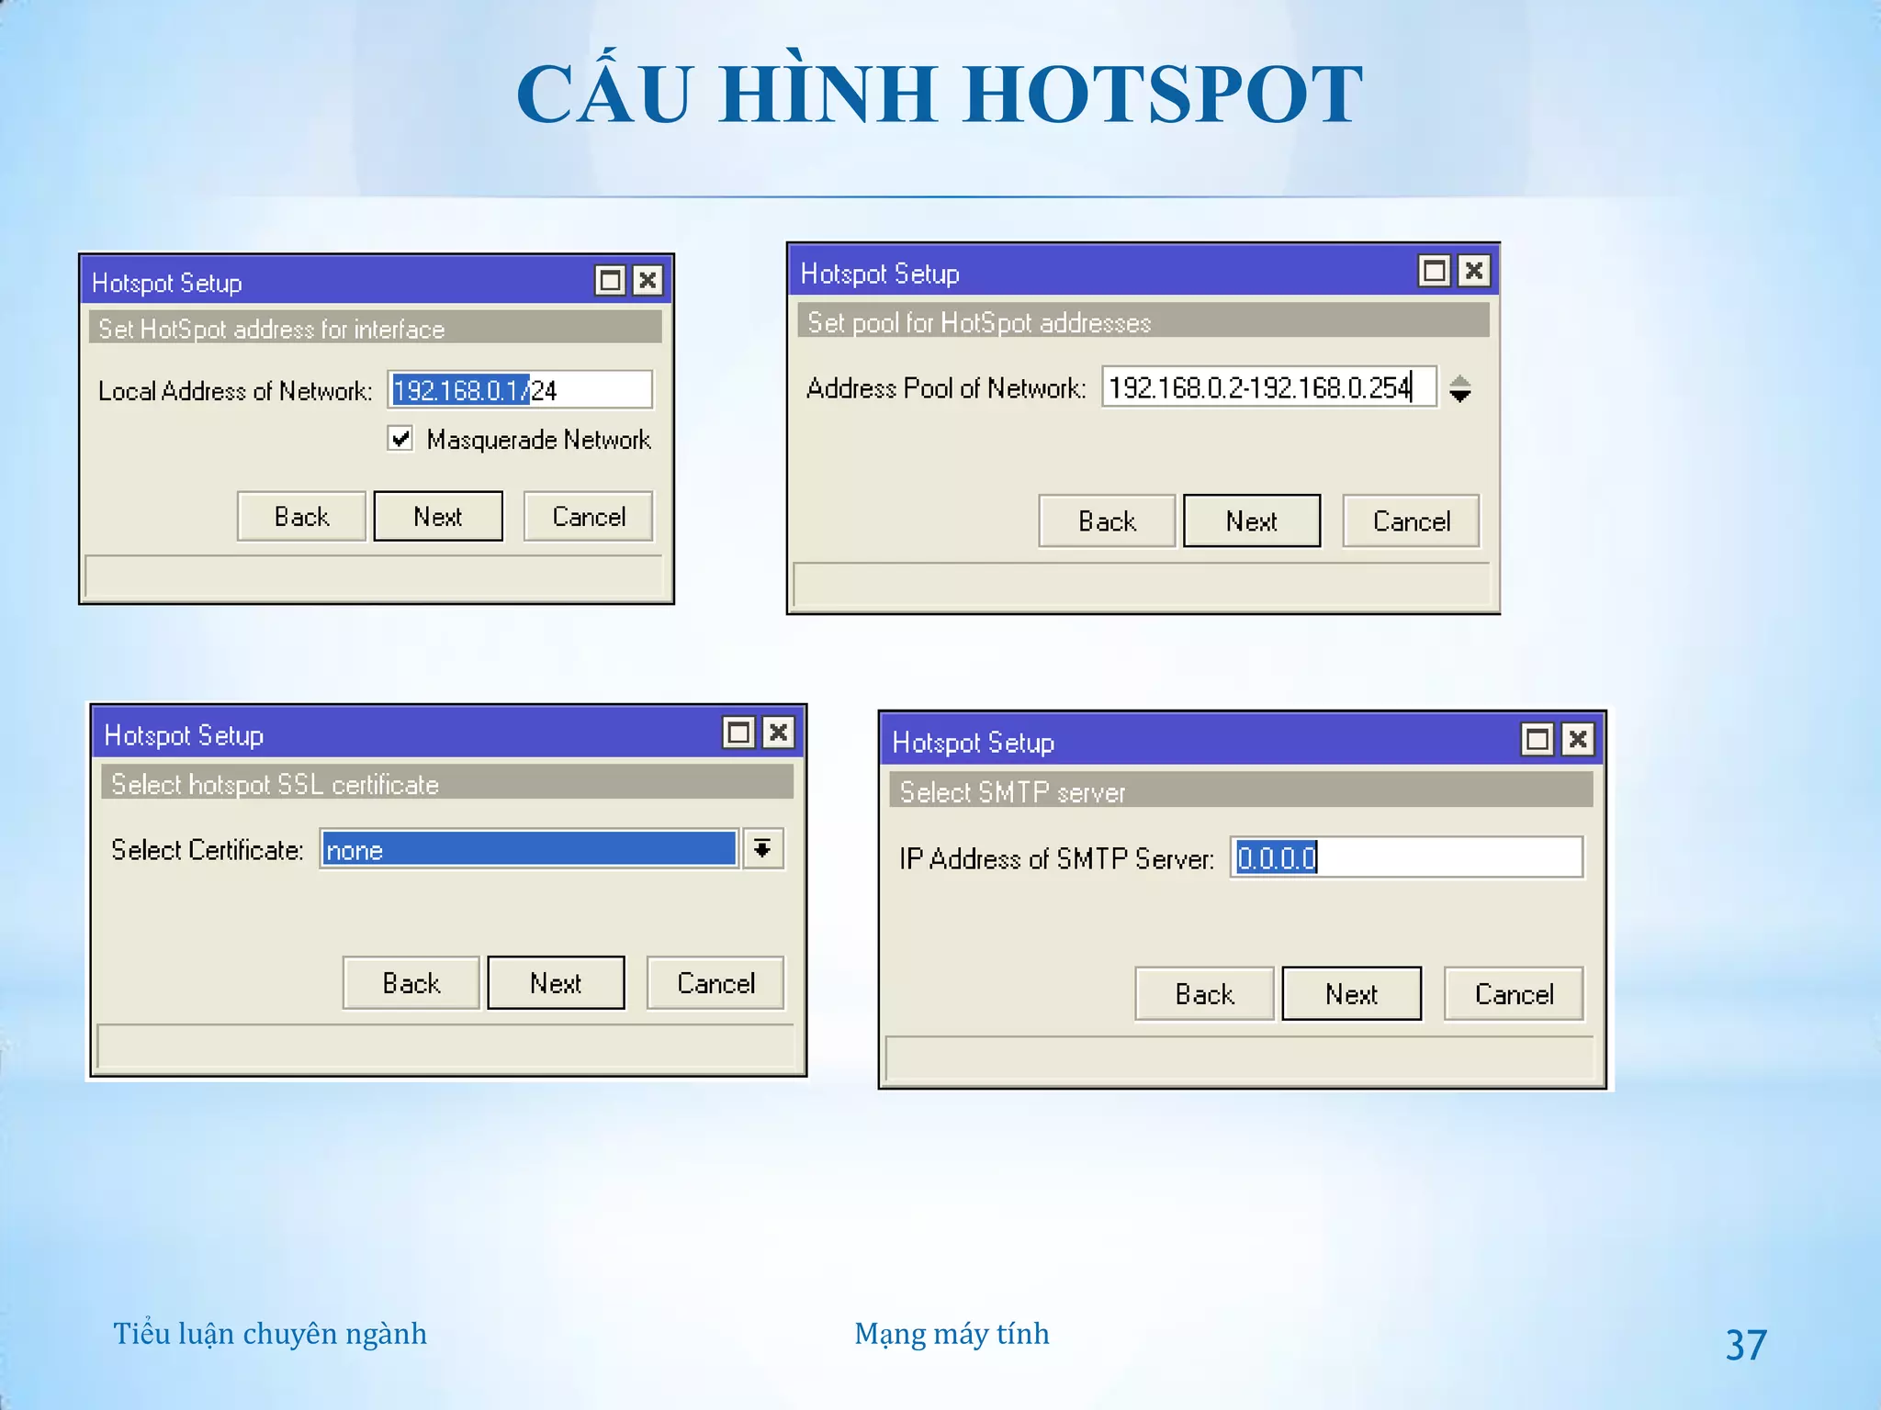1881x1410 pixels.
Task: Click the IP Address of SMTP Server field
Action: [1407, 857]
